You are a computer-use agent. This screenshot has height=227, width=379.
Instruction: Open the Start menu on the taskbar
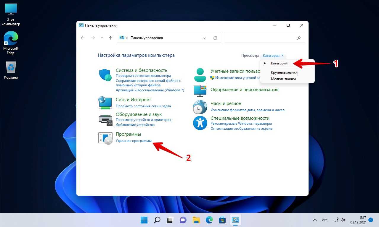144,220
